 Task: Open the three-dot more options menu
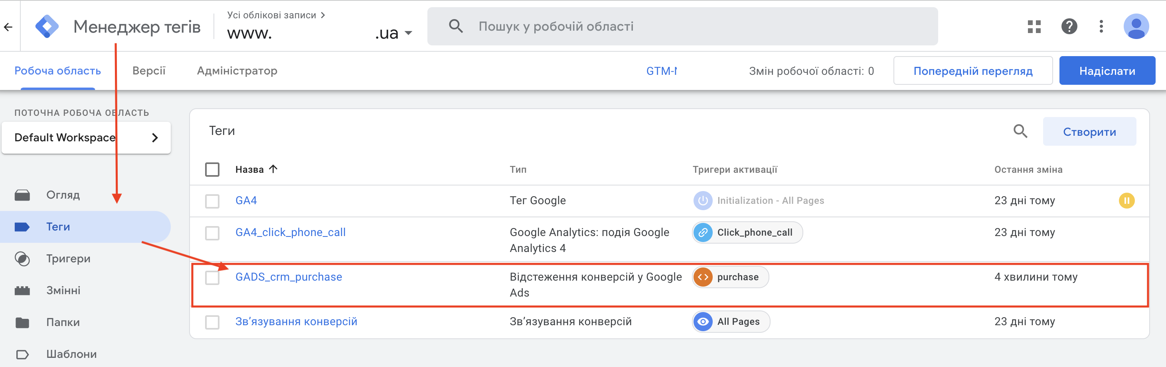pyautogui.click(x=1101, y=26)
